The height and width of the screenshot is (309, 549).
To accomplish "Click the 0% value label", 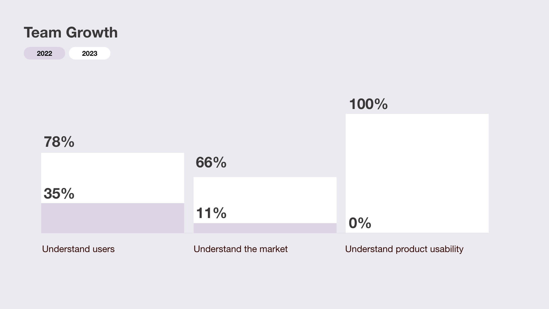I will coord(360,223).
